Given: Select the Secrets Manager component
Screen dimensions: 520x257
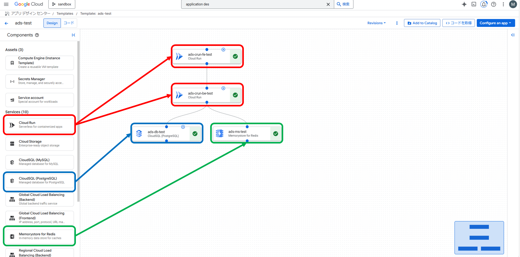Looking at the screenshot, I should coord(40,81).
